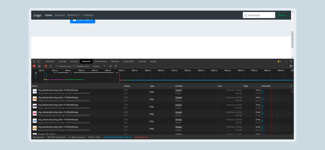Click the export HAR download arrow
The height and width of the screenshot is (150, 325).
pos(116,66)
